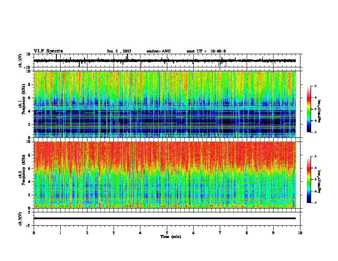
Task: Click the -3 label on ch.1 color scale
Action: pyautogui.click(x=315, y=86)
